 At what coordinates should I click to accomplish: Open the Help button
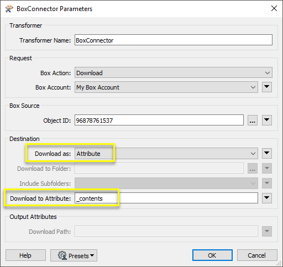tap(25, 255)
